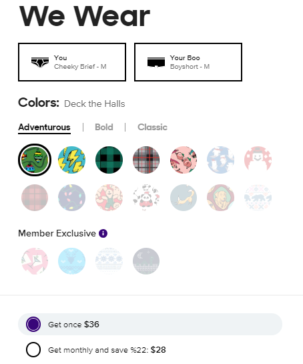The height and width of the screenshot is (364, 303).
Task: Open the You Cheeky Brief size selector
Action: [x=72, y=62]
